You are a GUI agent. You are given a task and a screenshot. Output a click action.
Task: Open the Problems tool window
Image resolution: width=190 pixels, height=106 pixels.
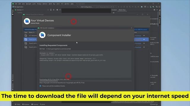26,104
